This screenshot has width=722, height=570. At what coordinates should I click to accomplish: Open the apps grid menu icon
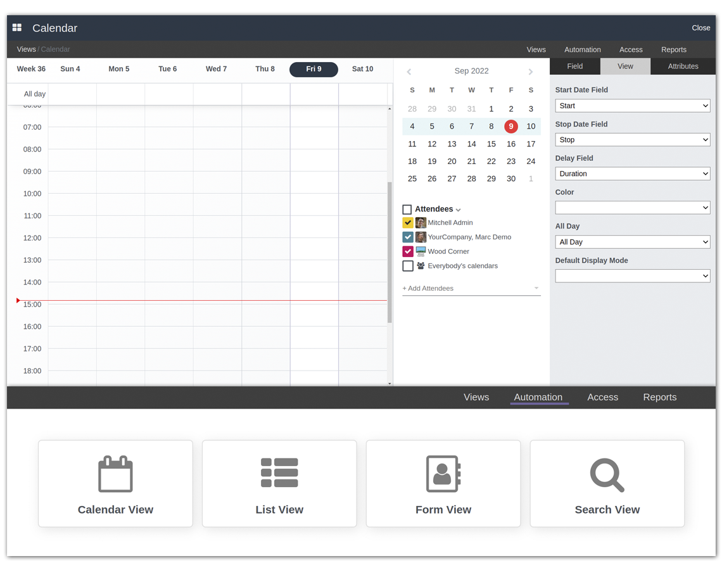click(17, 28)
